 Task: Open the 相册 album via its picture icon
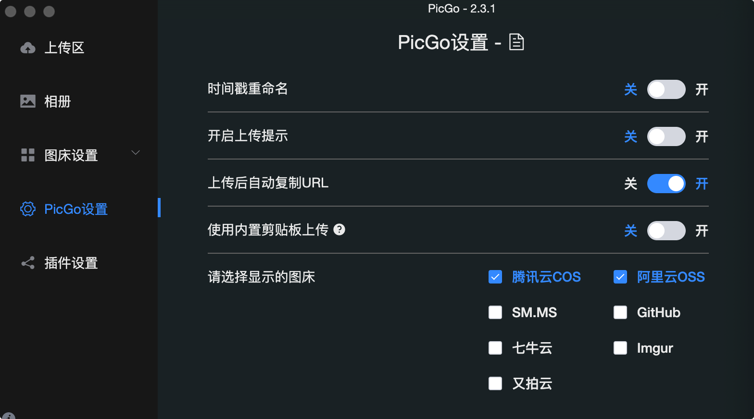pos(28,101)
